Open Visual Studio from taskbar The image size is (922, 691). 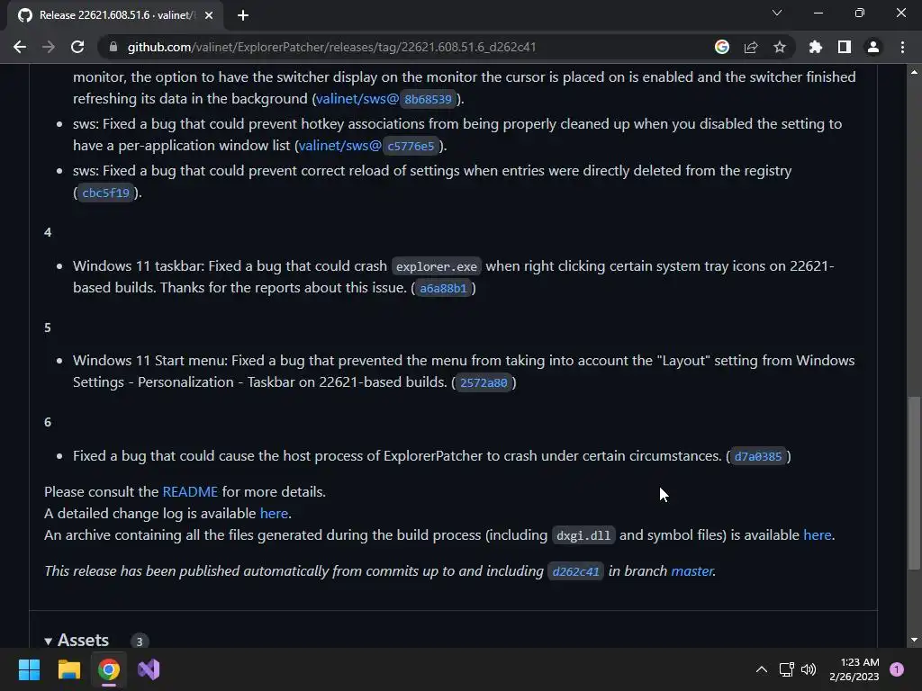149,669
